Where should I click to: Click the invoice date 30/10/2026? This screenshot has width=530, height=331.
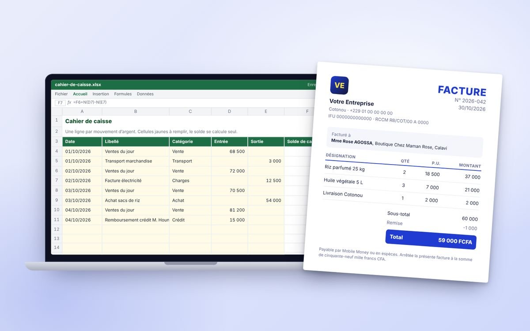point(472,108)
